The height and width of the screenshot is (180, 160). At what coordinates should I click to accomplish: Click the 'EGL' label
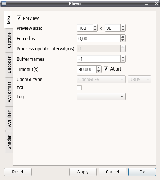click(x=20, y=88)
